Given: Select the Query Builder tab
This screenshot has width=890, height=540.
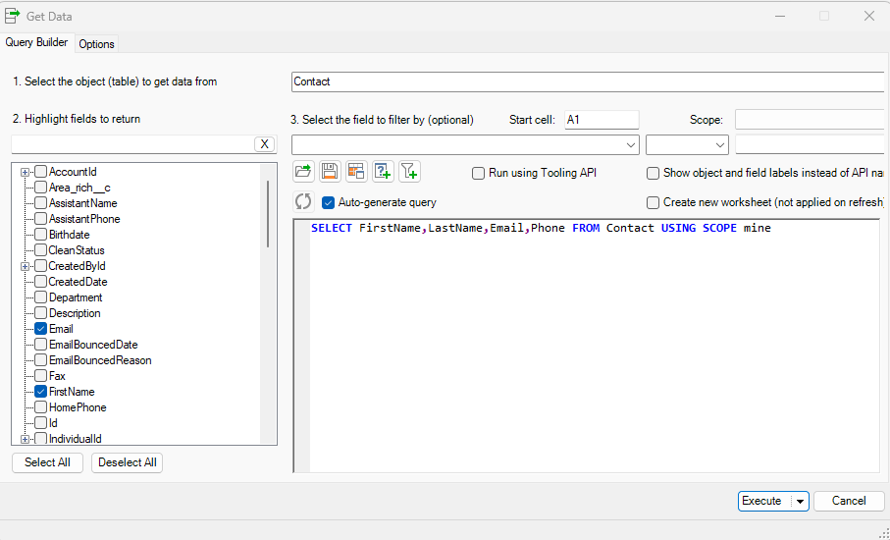Looking at the screenshot, I should tap(37, 43).
